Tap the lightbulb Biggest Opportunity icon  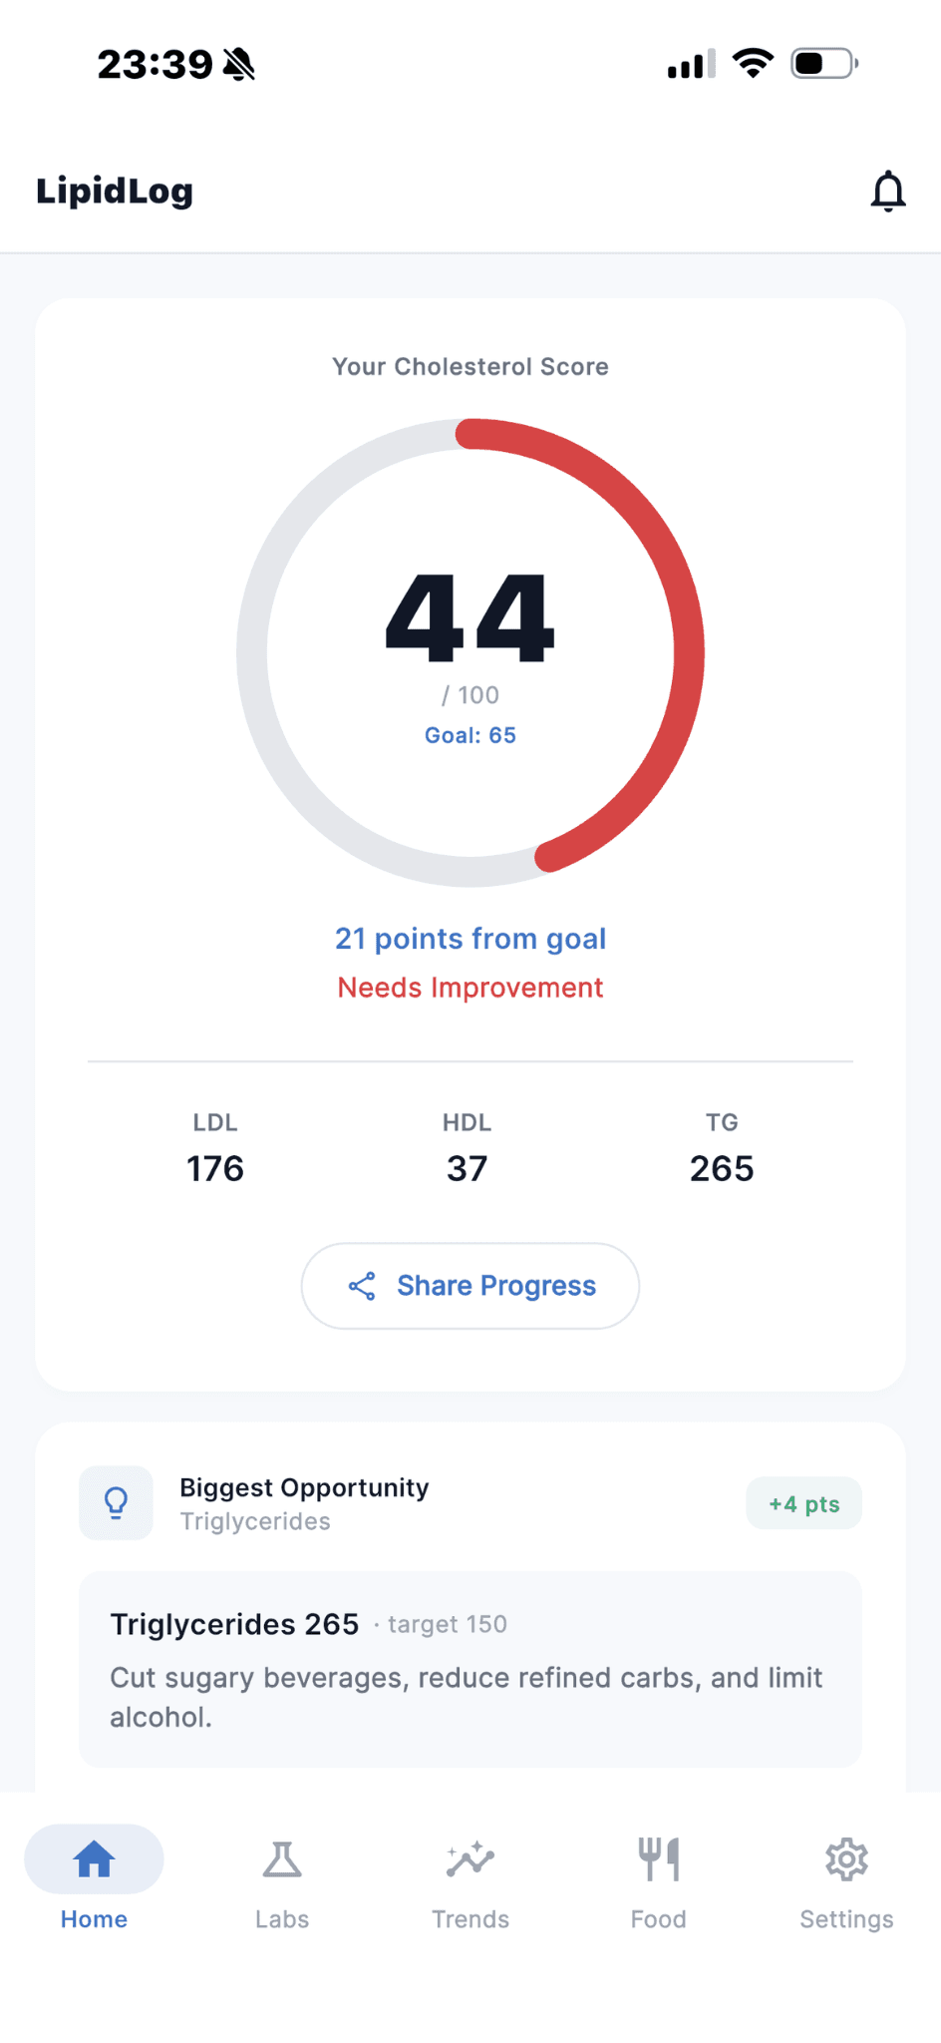coord(117,1502)
